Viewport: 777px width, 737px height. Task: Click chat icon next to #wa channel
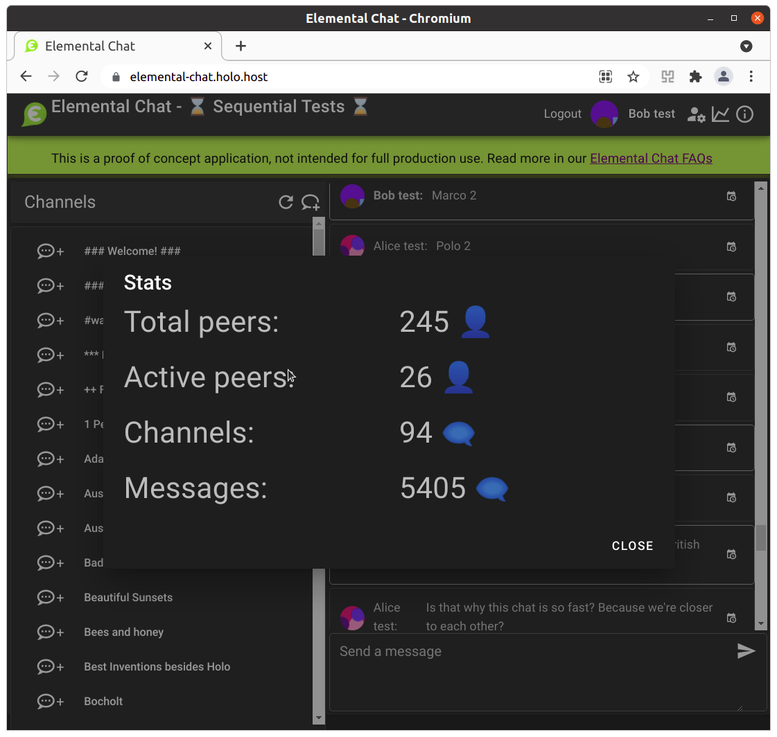pyautogui.click(x=51, y=321)
